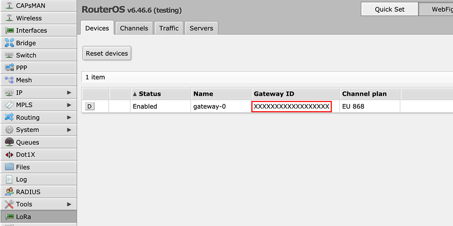Expand the Tools submenu arrow
Screen dimensions: 453x226
69,205
